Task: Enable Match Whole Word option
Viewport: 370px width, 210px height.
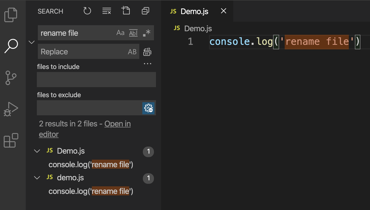Action: click(133, 32)
